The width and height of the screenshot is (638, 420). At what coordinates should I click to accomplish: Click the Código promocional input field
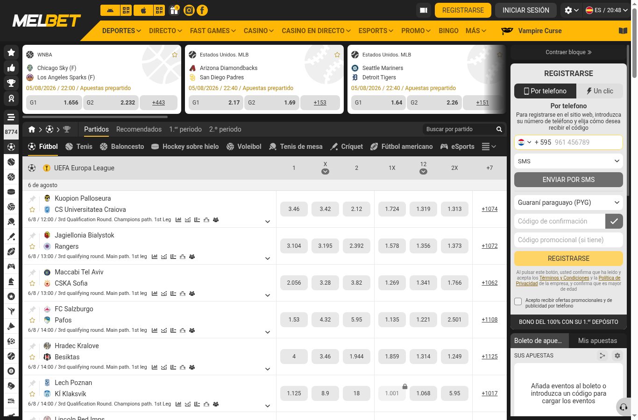pos(568,240)
